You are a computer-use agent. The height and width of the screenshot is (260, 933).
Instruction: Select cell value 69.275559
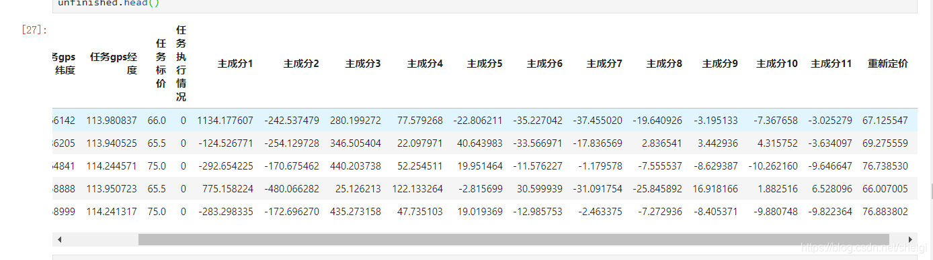[x=885, y=143]
